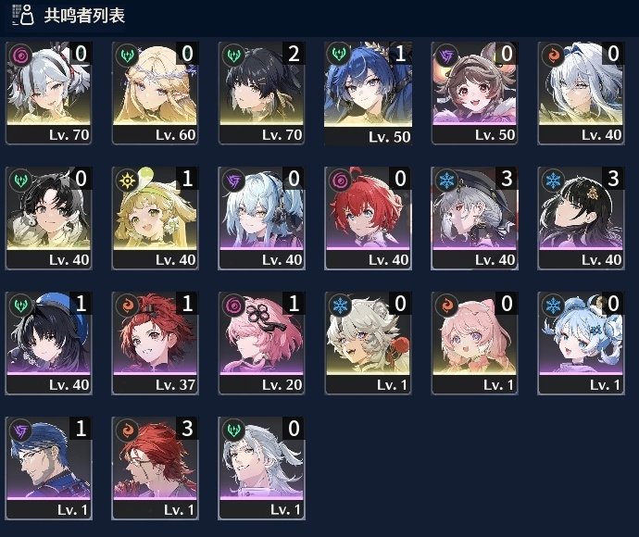This screenshot has height=537, width=639.
Task: Select the silver-haired Aero man at Lv. 1
Action: coord(261,468)
